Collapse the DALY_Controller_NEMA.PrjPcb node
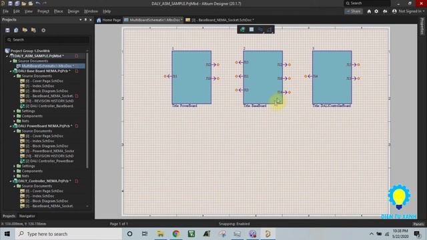 click(11, 181)
